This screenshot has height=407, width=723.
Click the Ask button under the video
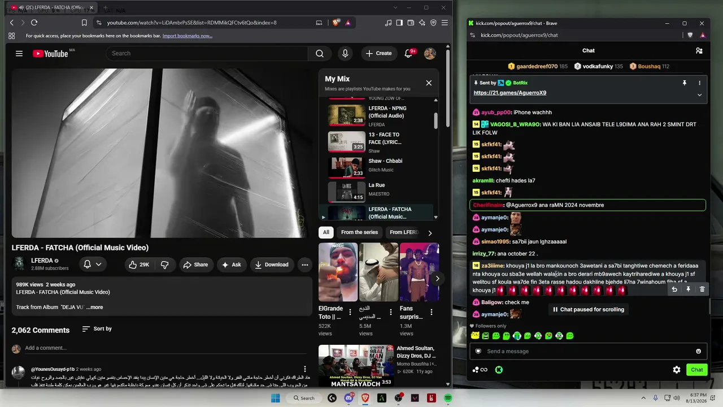[x=231, y=265]
